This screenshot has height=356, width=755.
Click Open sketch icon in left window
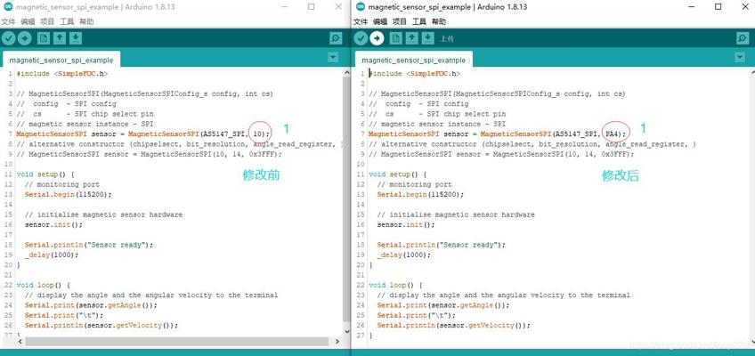pos(60,38)
